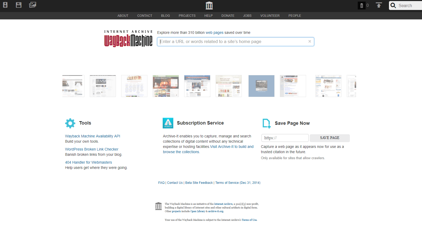The width and height of the screenshot is (422, 236).
Task: Open Wayback Machine Availability API link
Action: (93, 136)
